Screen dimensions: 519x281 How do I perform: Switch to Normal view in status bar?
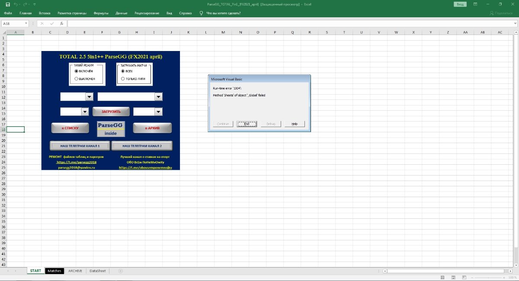(442, 277)
